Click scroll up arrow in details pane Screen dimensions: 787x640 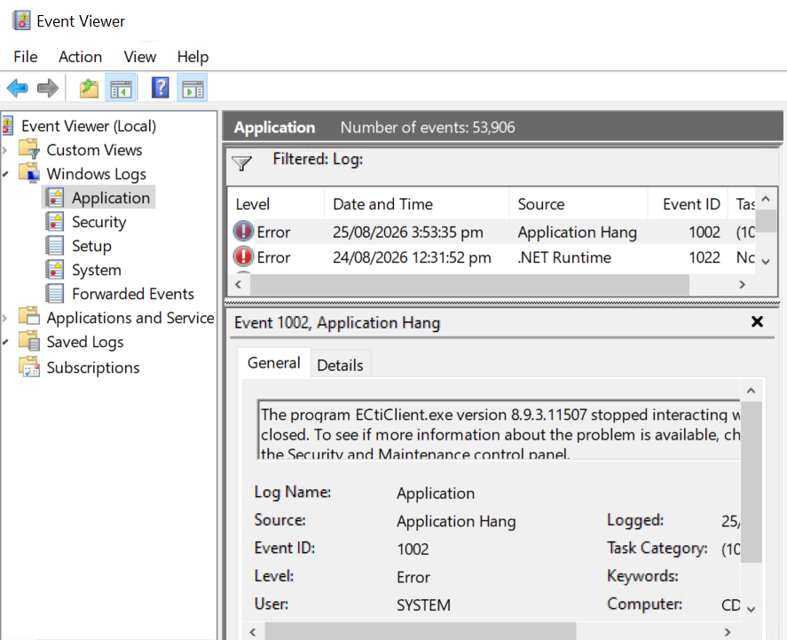[x=751, y=391]
